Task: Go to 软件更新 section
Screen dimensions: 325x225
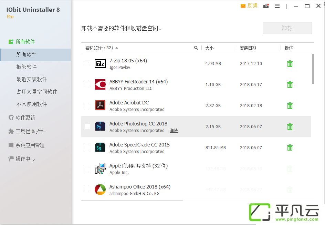Action: (x=22, y=117)
